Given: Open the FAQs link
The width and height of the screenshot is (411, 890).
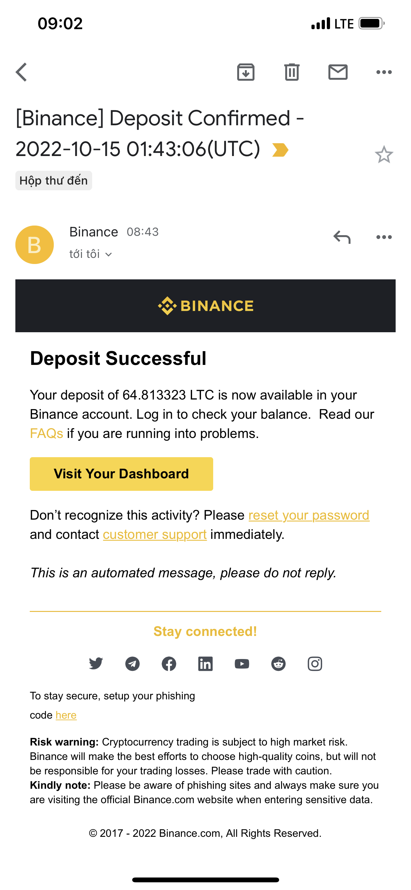Looking at the screenshot, I should point(46,433).
